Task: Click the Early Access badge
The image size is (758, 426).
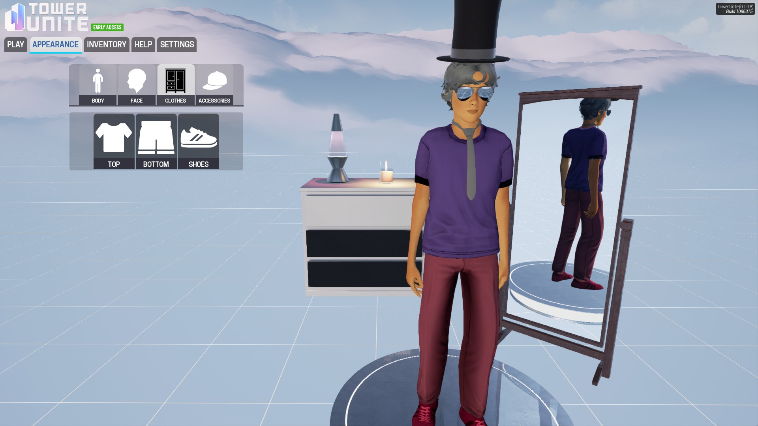Action: pyautogui.click(x=107, y=27)
